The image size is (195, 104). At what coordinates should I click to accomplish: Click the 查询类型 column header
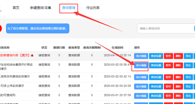(x=74, y=48)
